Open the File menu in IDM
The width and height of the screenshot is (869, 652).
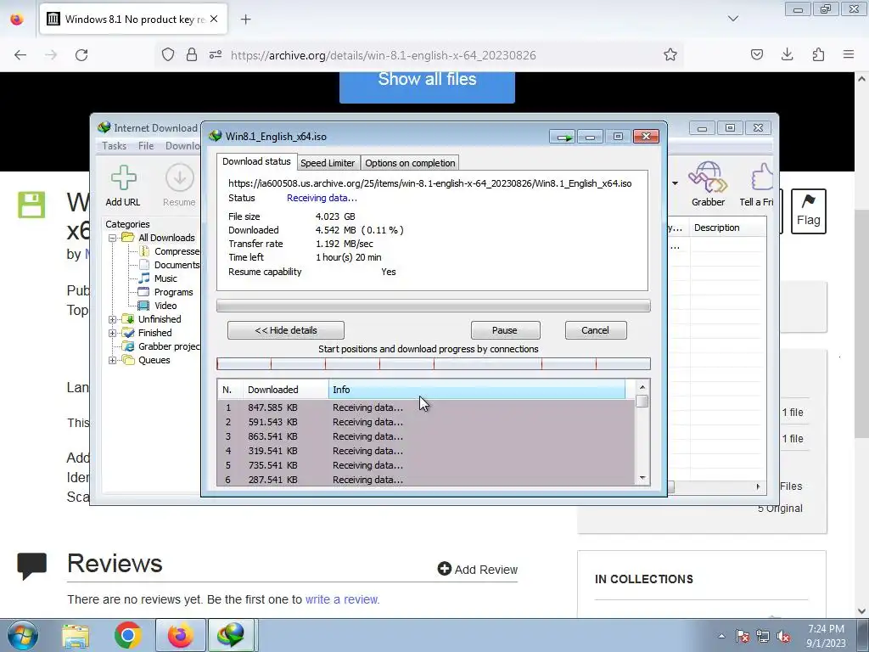click(146, 146)
